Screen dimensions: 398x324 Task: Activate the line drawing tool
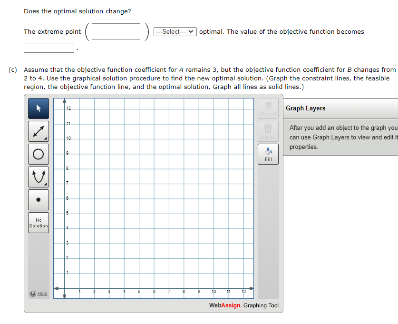[39, 131]
